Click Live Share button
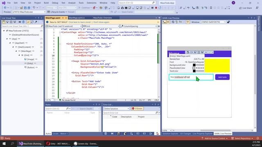The height and width of the screenshot is (147, 262). 245,8
